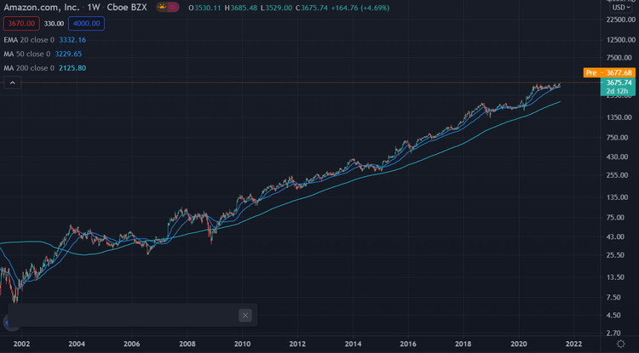Viewport: 639px width, 353px height.
Task: Click the Cboe BZX exchange label
Action: tap(127, 8)
